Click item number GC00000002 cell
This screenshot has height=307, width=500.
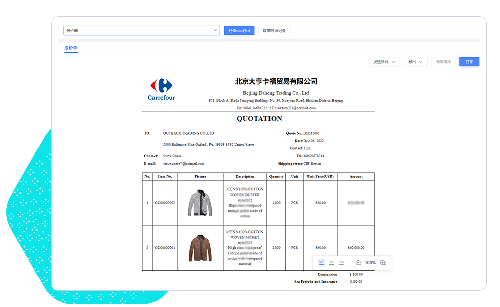165,203
